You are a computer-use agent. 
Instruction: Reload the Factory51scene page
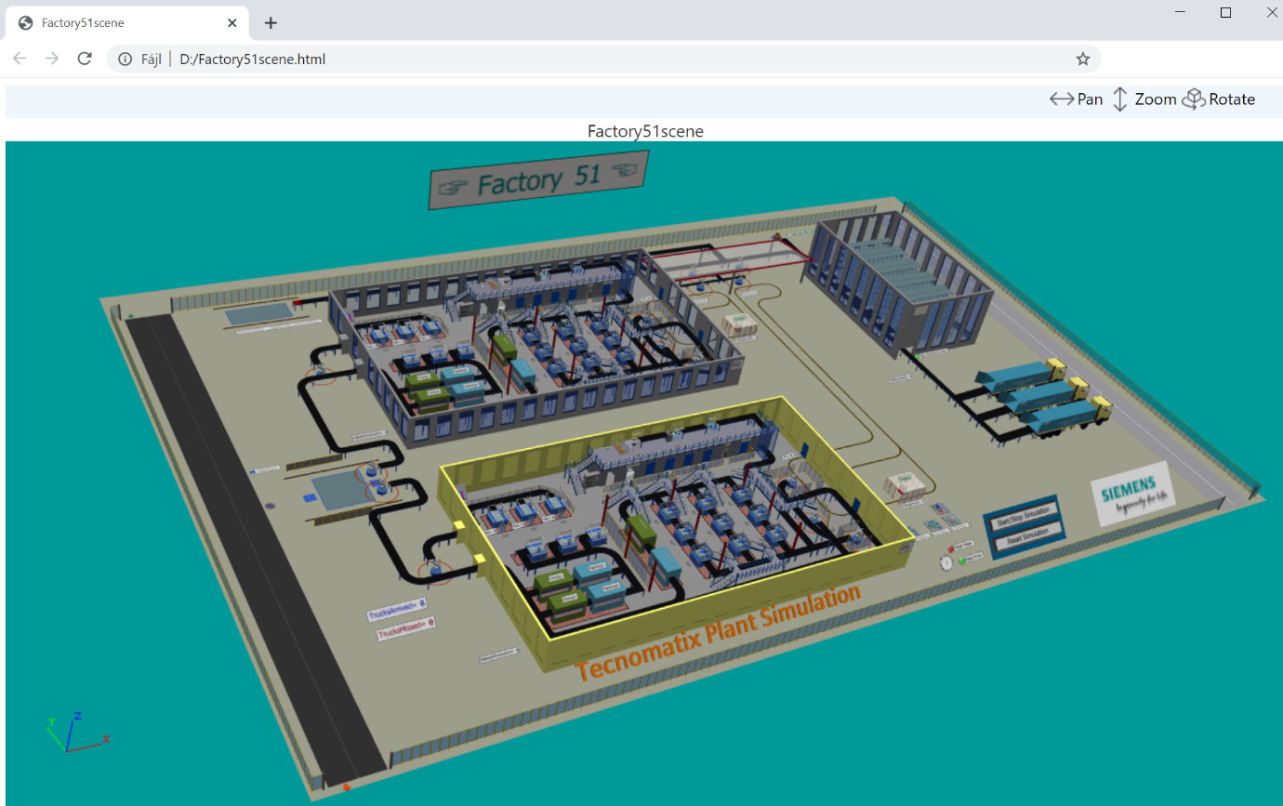pos(85,59)
